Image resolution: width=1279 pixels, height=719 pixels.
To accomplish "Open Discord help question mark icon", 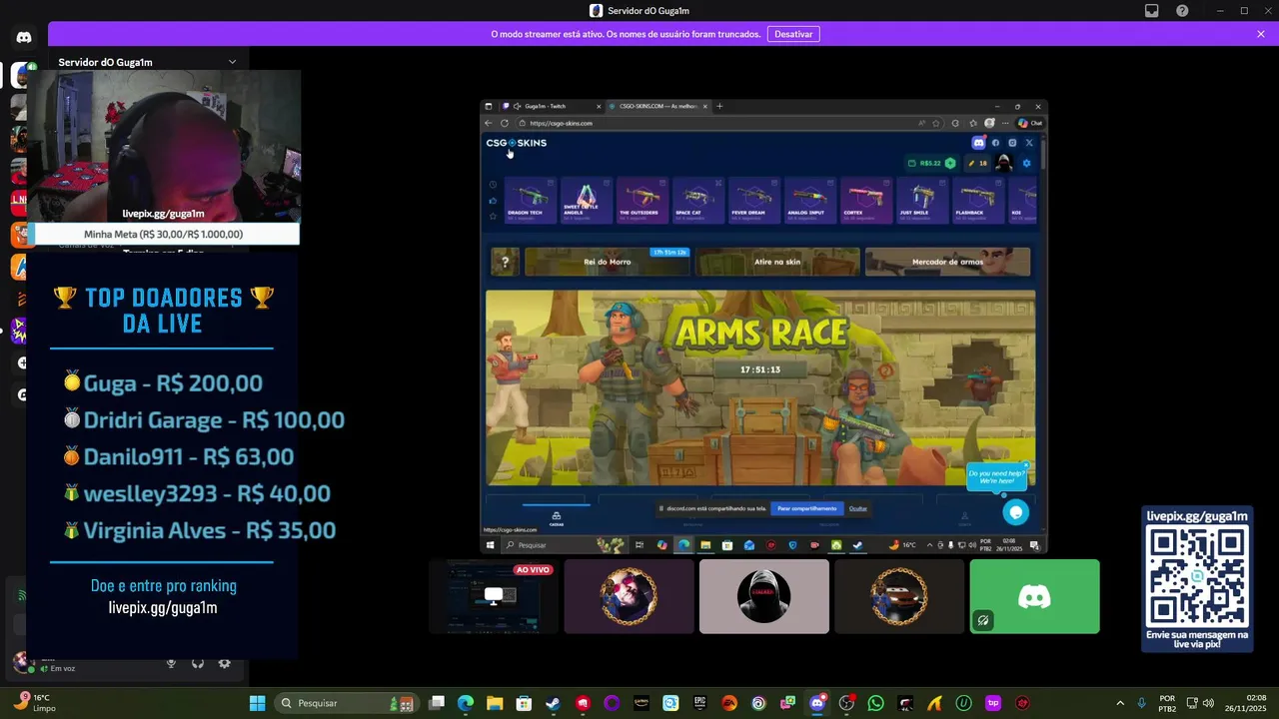I will 1183,11.
